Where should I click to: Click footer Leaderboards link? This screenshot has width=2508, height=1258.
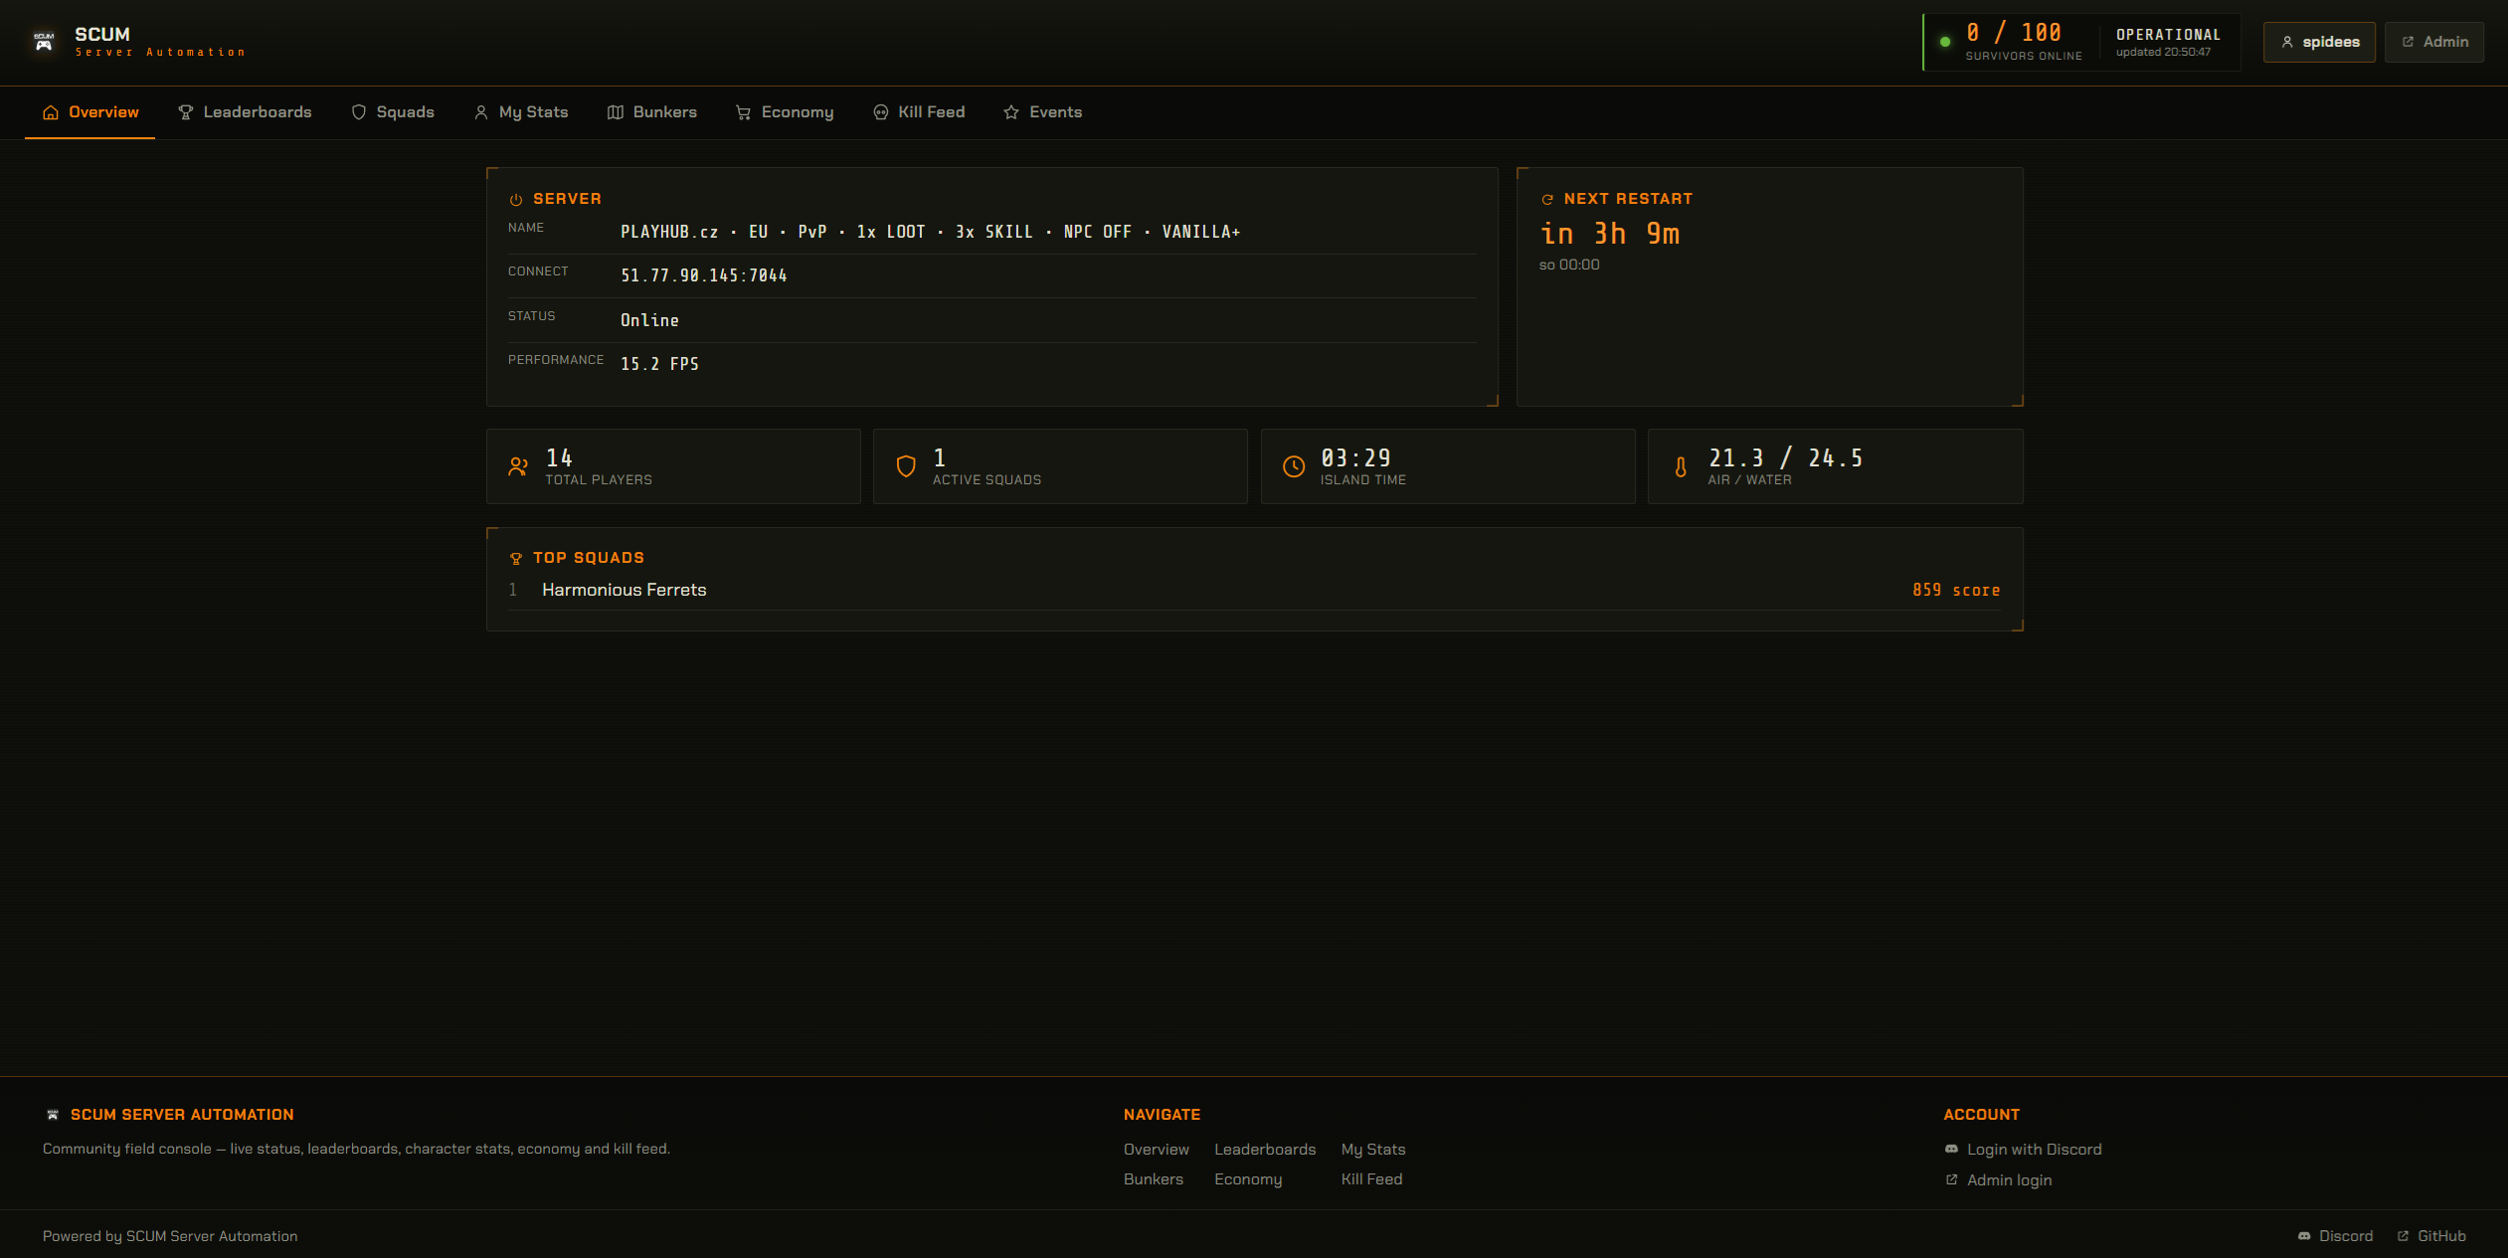click(x=1265, y=1150)
